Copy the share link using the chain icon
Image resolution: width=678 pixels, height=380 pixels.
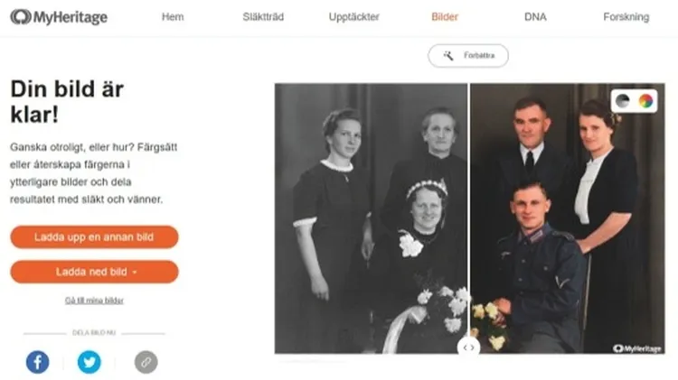click(146, 362)
